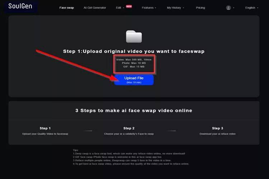Open the Face swap page
The width and height of the screenshot is (269, 179).
coord(67,8)
